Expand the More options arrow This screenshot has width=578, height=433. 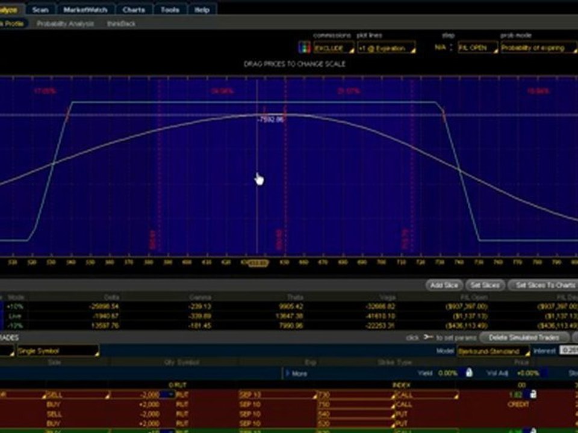288,373
